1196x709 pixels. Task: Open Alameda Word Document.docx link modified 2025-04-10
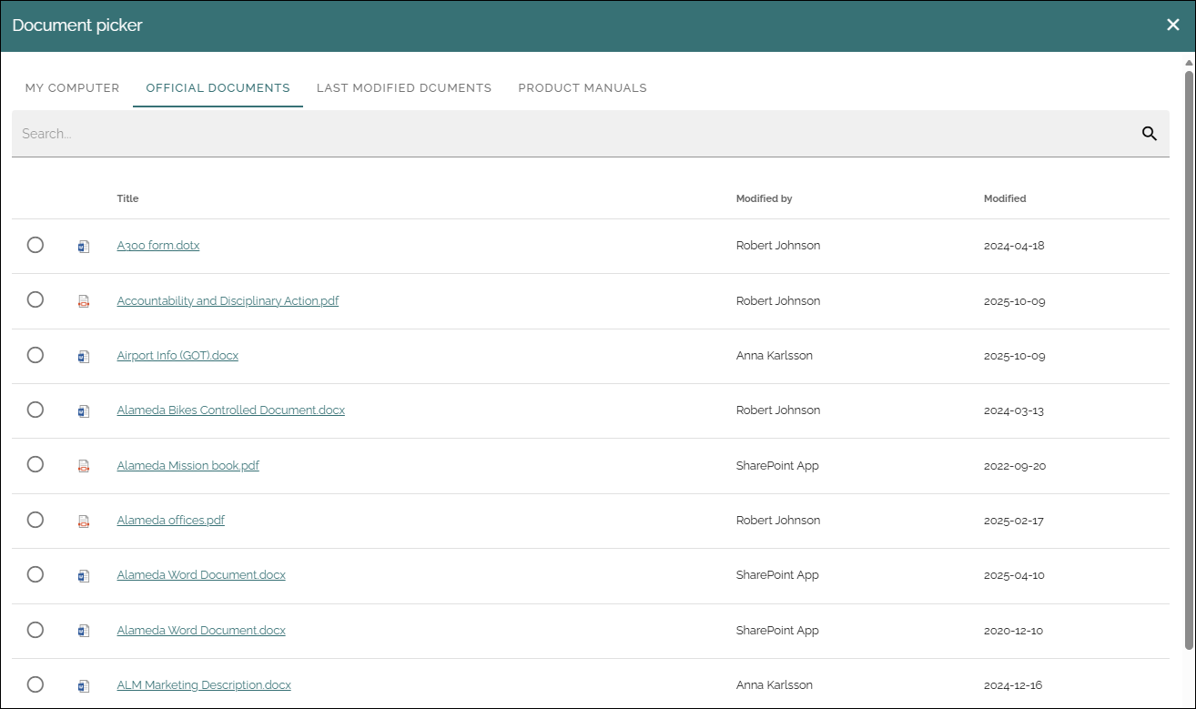(x=201, y=575)
